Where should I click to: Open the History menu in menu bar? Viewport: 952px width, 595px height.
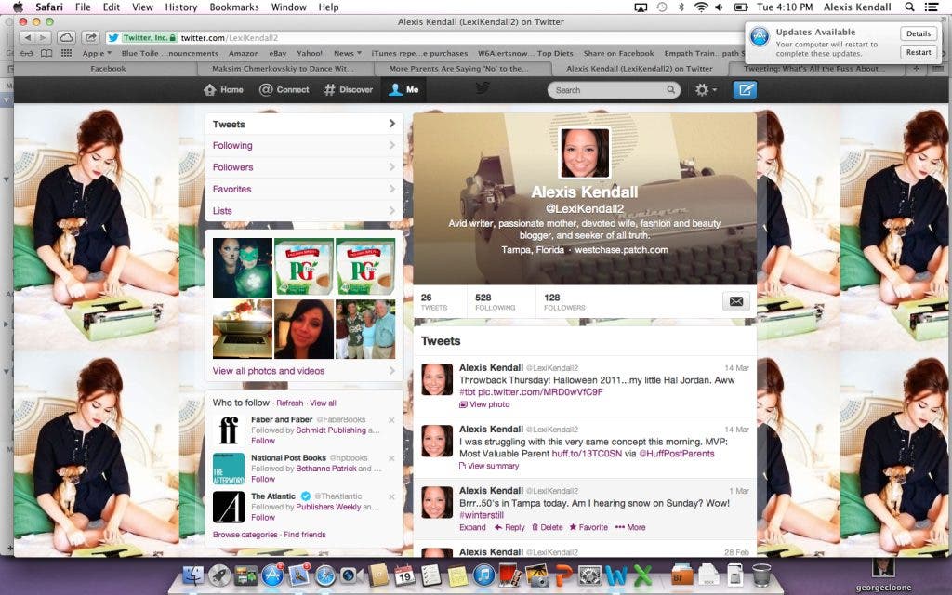(x=181, y=7)
